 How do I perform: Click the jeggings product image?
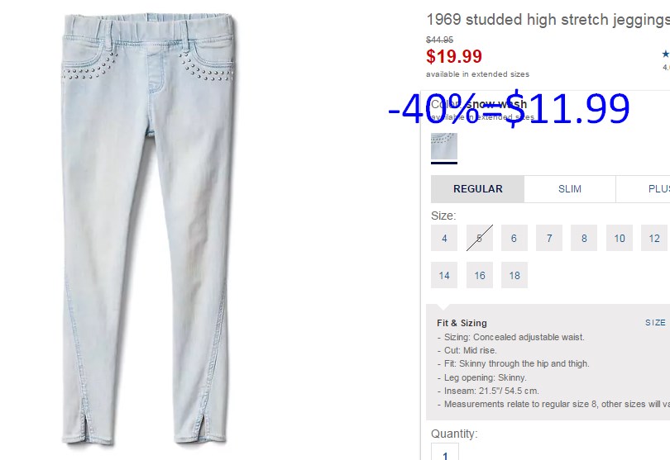coord(148,229)
